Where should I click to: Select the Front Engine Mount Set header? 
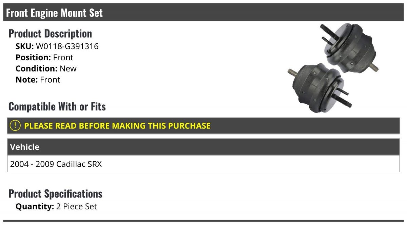coord(203,13)
